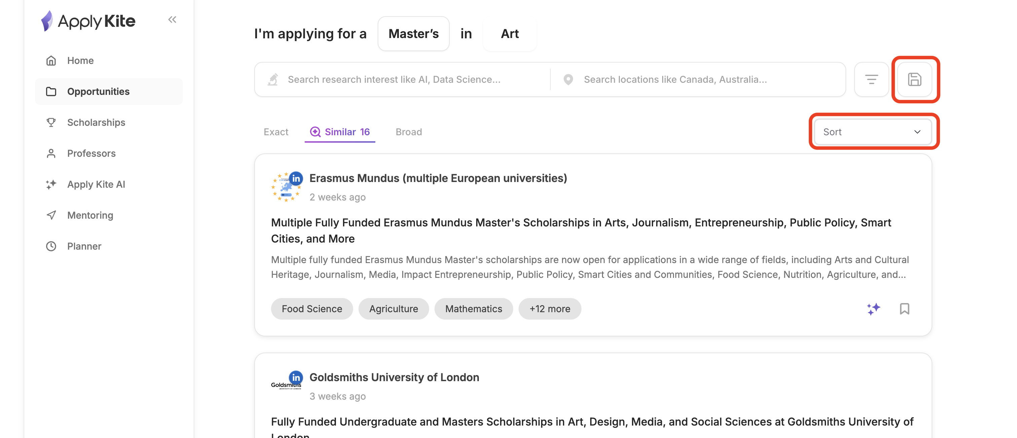Expand the +12 more tags chip
Image resolution: width=1017 pixels, height=438 pixels.
coord(549,309)
